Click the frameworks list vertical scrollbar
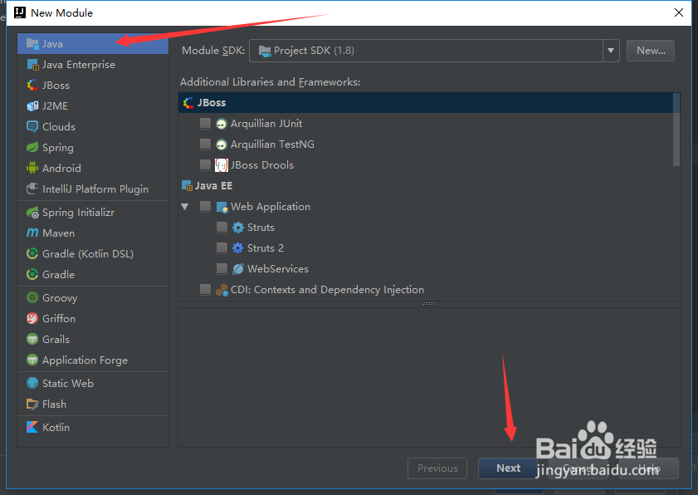This screenshot has width=698, height=495. (x=676, y=130)
